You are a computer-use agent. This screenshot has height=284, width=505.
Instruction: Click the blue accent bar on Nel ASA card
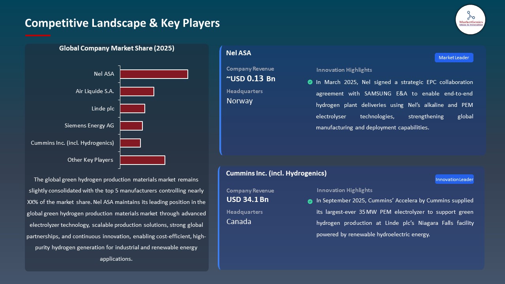(220, 100)
